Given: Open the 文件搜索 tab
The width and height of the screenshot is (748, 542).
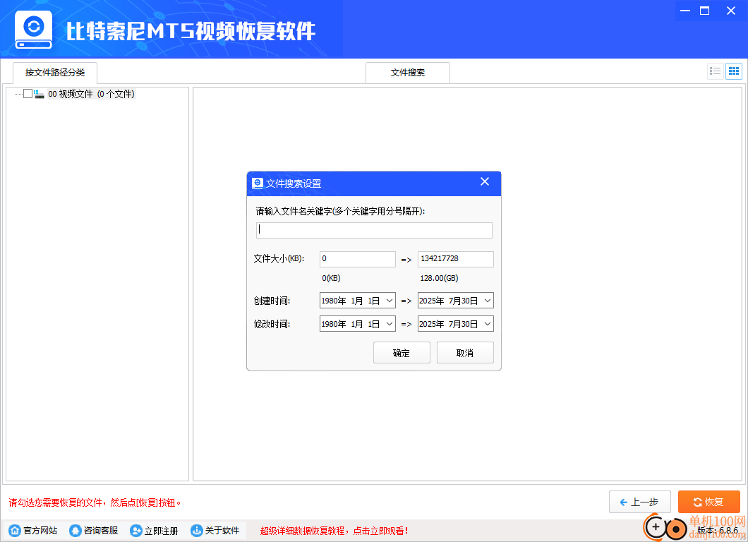Looking at the screenshot, I should pos(408,73).
